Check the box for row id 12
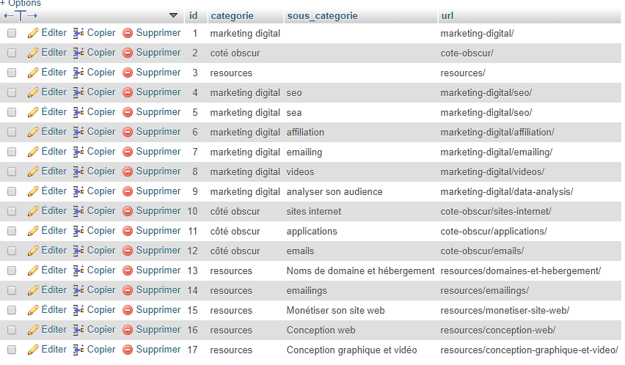 12,251
